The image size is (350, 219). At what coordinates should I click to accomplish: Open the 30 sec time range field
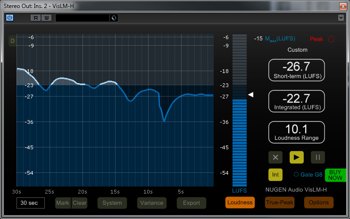31,203
